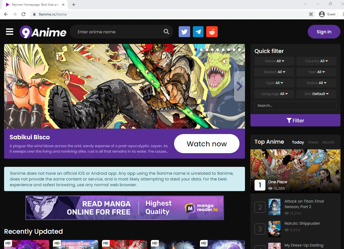The image size is (344, 249).
Task: Go forward in browser history
Action: click(15, 14)
